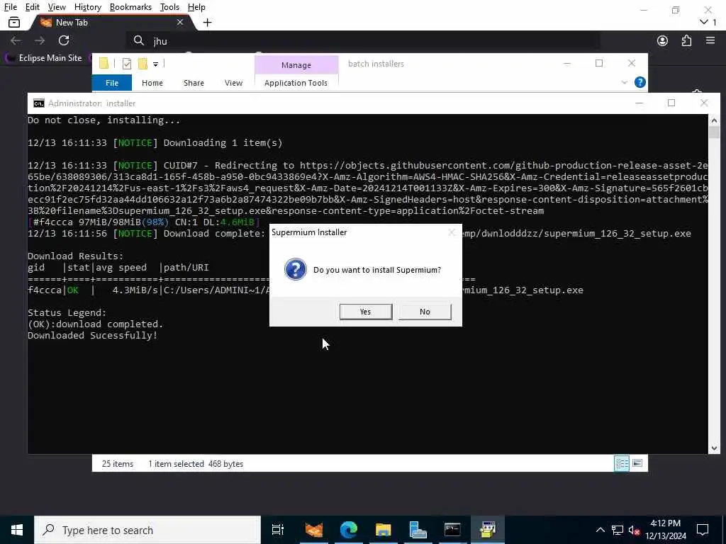Click command prompt window system icon
Image resolution: width=726 pixels, height=544 pixels.
coord(39,103)
